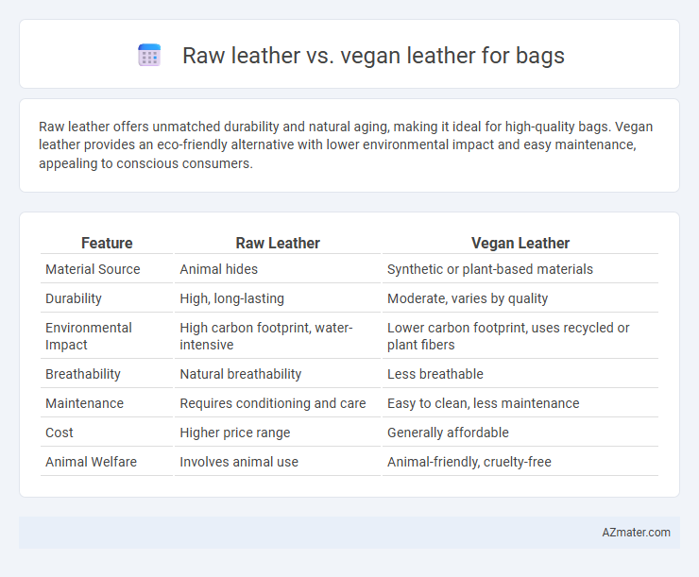
Task: Select the 'Vegan Leather' column header
Action: point(520,243)
